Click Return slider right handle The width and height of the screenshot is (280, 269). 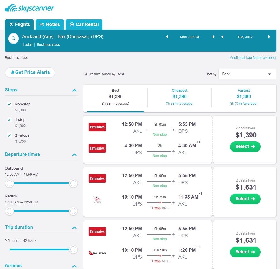point(73,211)
